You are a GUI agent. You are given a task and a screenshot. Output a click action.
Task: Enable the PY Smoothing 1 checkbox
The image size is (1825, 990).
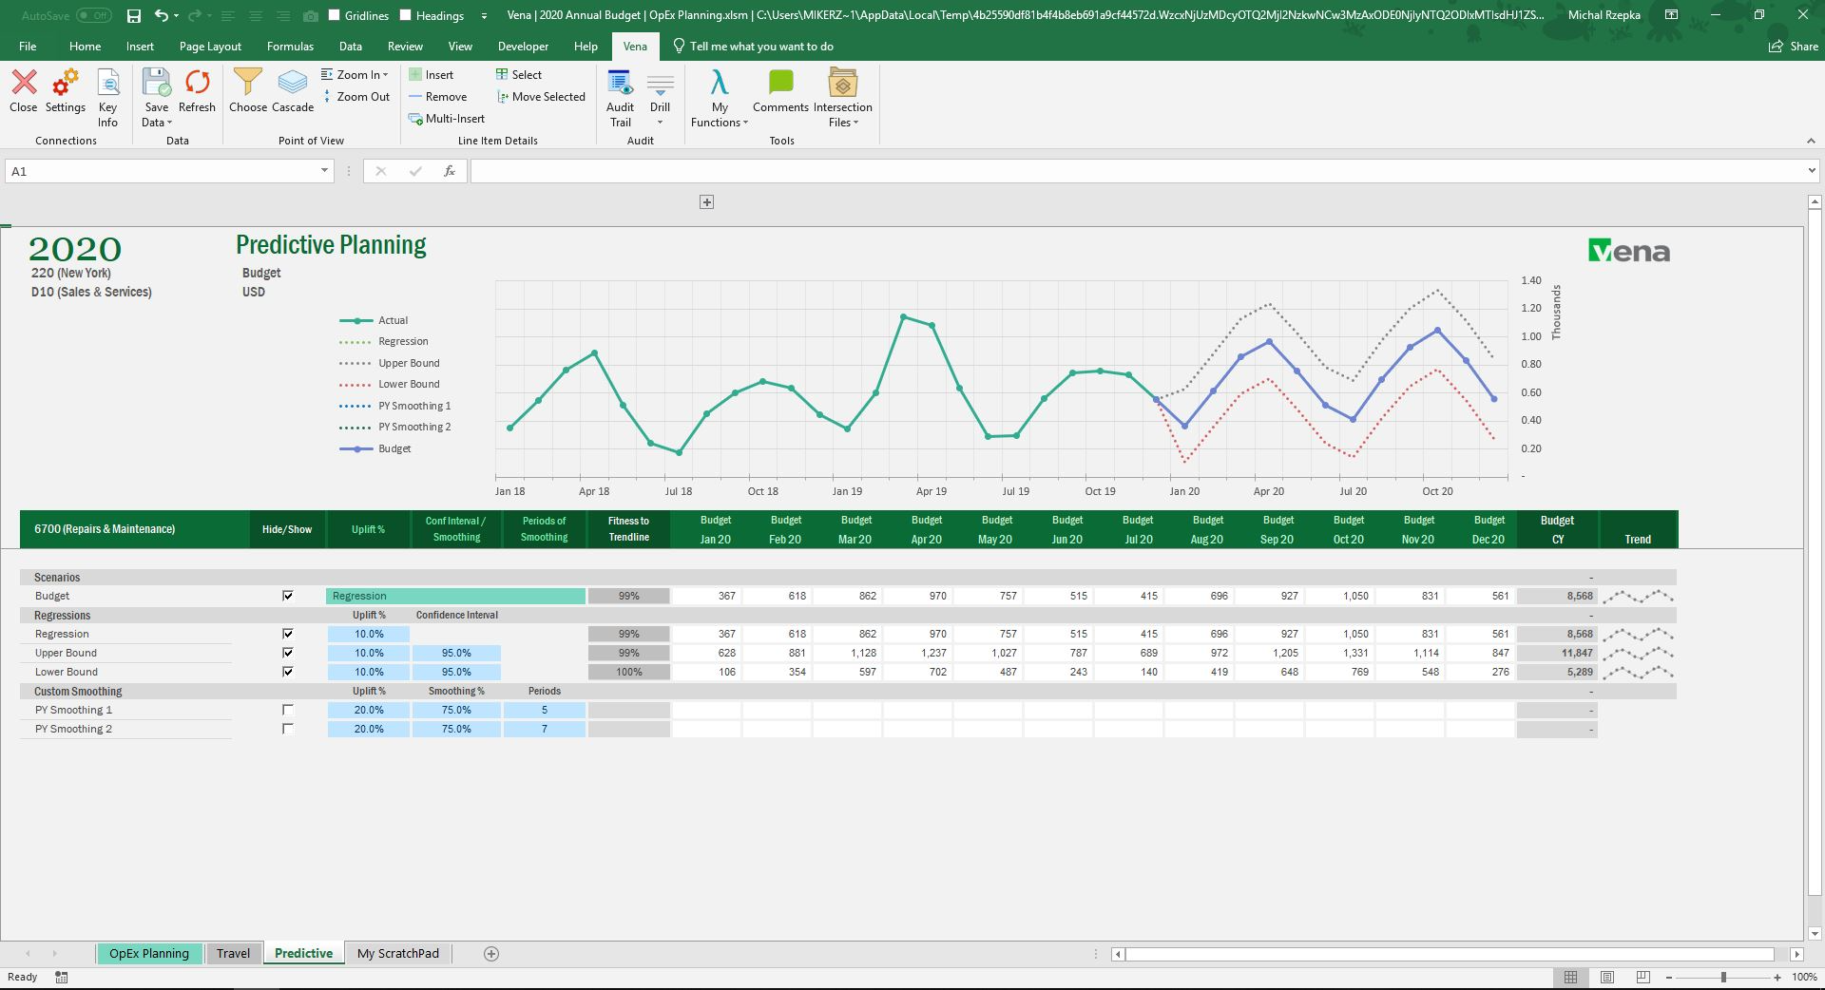click(x=288, y=710)
